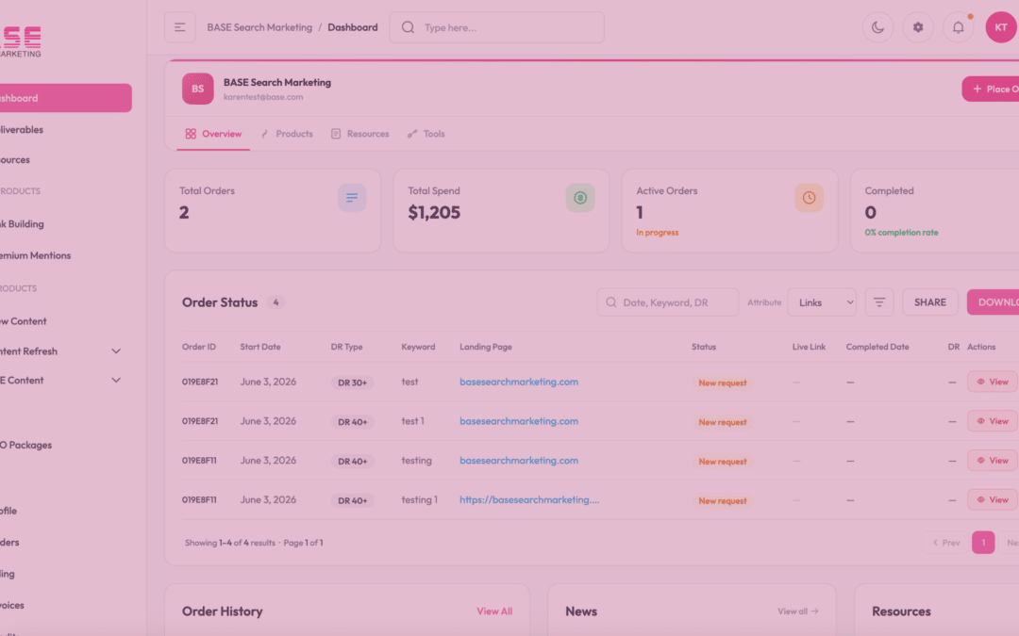Click search magnifier in top search bar
This screenshot has height=636, width=1019.
(409, 27)
